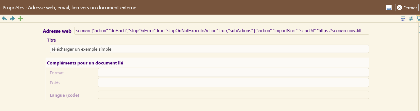Close the dialog using the Fermer button

(x=407, y=8)
